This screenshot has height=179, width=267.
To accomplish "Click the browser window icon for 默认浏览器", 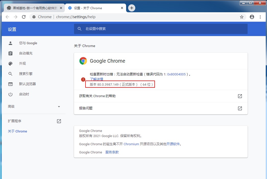I will 10,84.
